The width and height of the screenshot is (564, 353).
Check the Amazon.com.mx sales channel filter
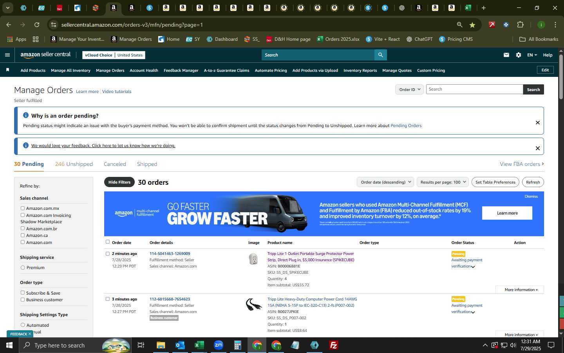tap(23, 208)
